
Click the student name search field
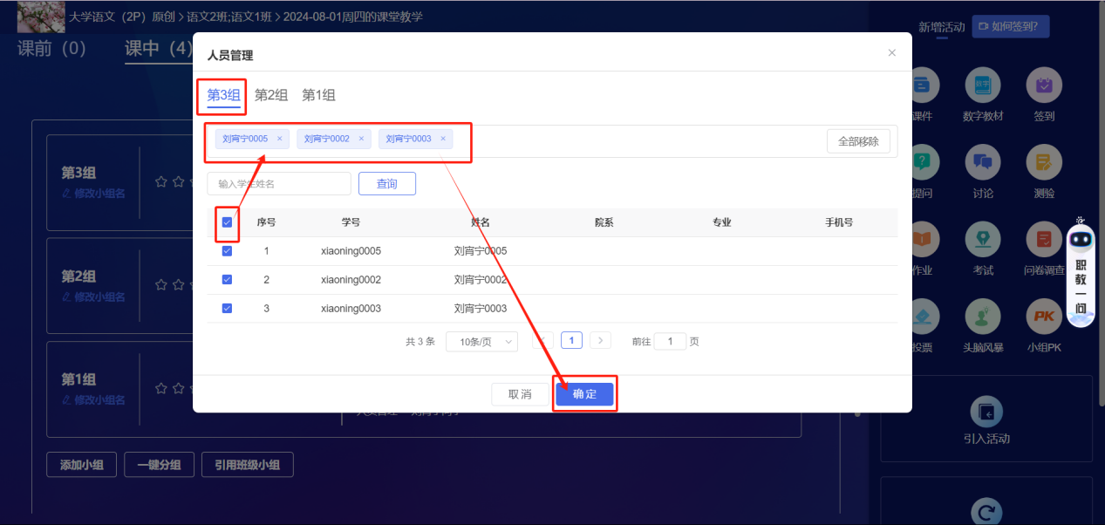pyautogui.click(x=279, y=184)
